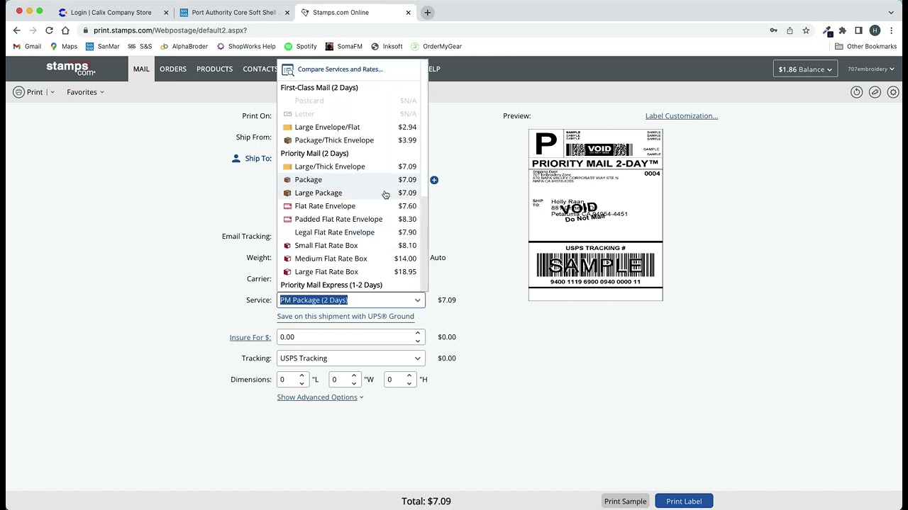Open a new browser tab
Image resolution: width=908 pixels, height=510 pixels.
[427, 12]
